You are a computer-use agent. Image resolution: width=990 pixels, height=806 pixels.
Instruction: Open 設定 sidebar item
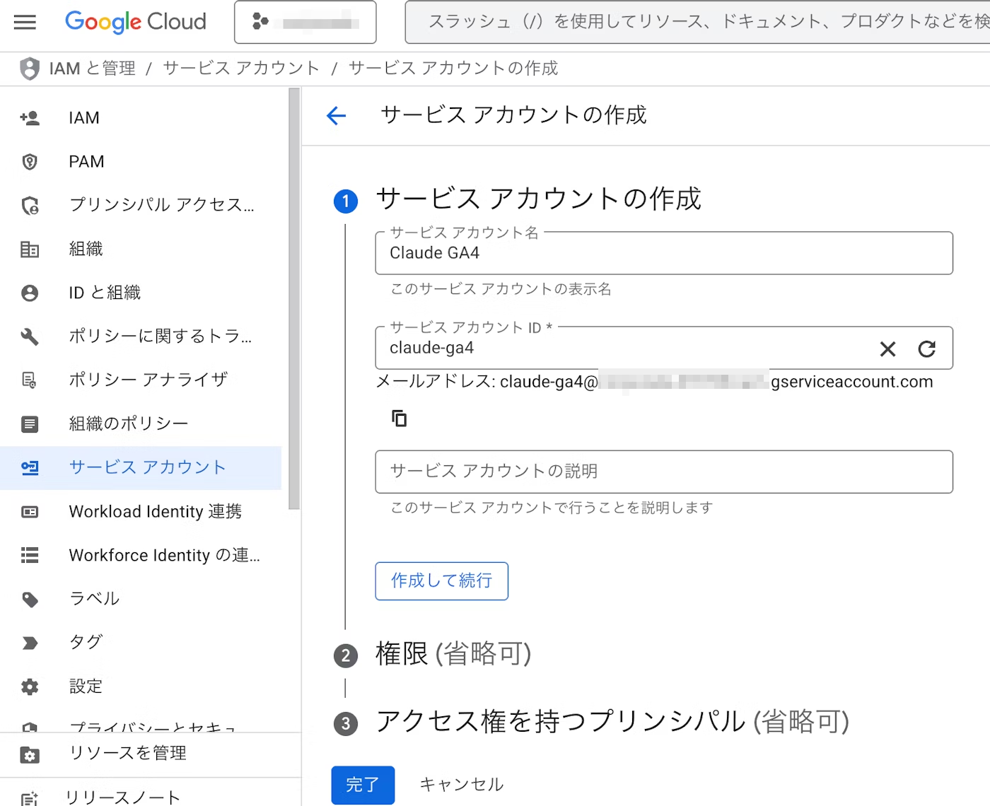[86, 687]
